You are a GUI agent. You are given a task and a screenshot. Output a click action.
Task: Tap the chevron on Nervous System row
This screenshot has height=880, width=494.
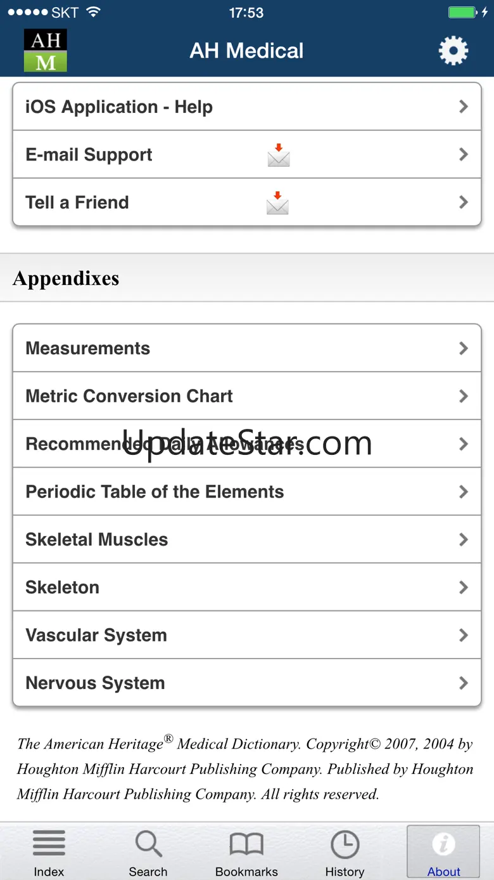tap(464, 683)
